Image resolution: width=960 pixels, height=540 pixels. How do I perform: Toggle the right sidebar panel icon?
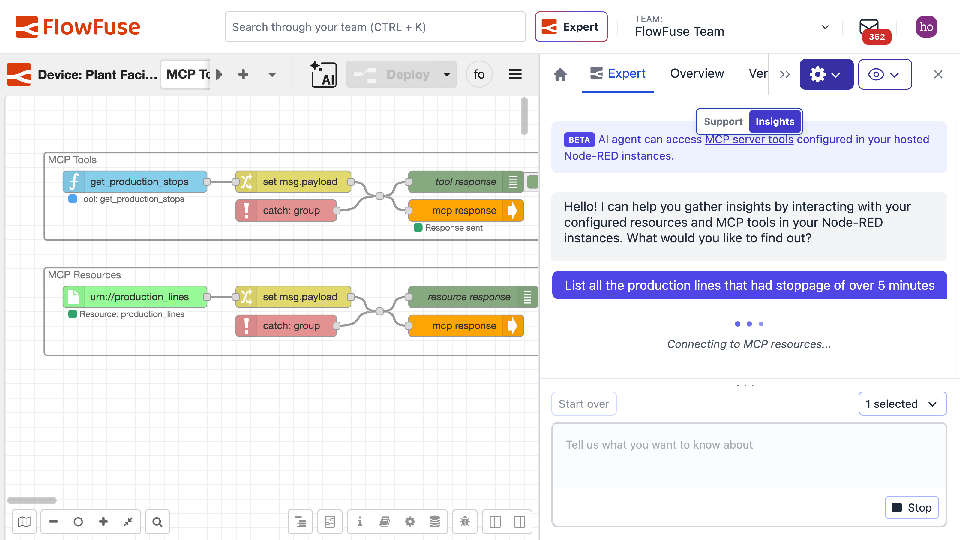tap(519, 521)
